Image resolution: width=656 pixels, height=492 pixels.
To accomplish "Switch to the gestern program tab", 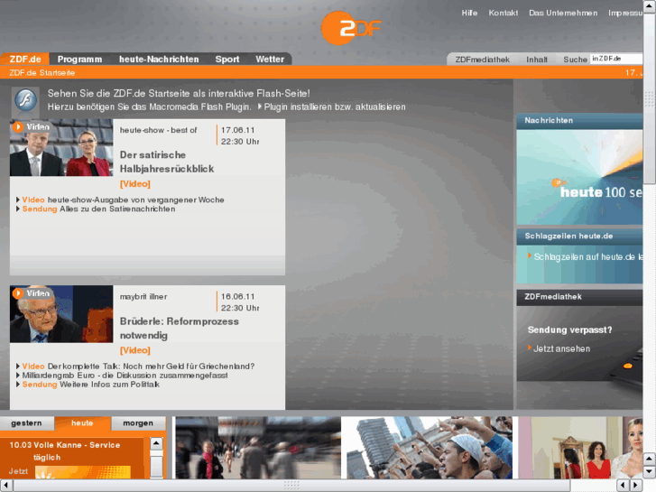I will 27,422.
